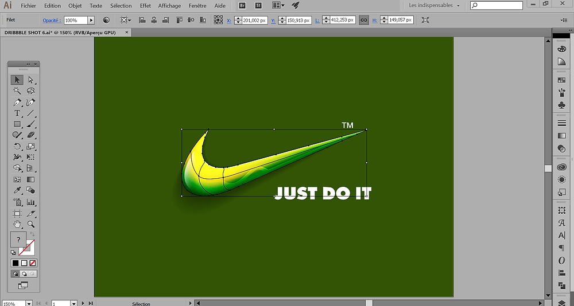Image resolution: width=574 pixels, height=306 pixels.
Task: Select the Curvature tool
Action: click(31, 102)
